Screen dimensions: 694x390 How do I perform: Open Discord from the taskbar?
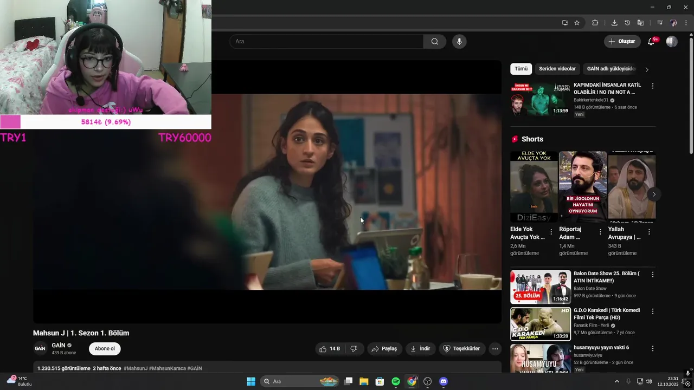(444, 381)
